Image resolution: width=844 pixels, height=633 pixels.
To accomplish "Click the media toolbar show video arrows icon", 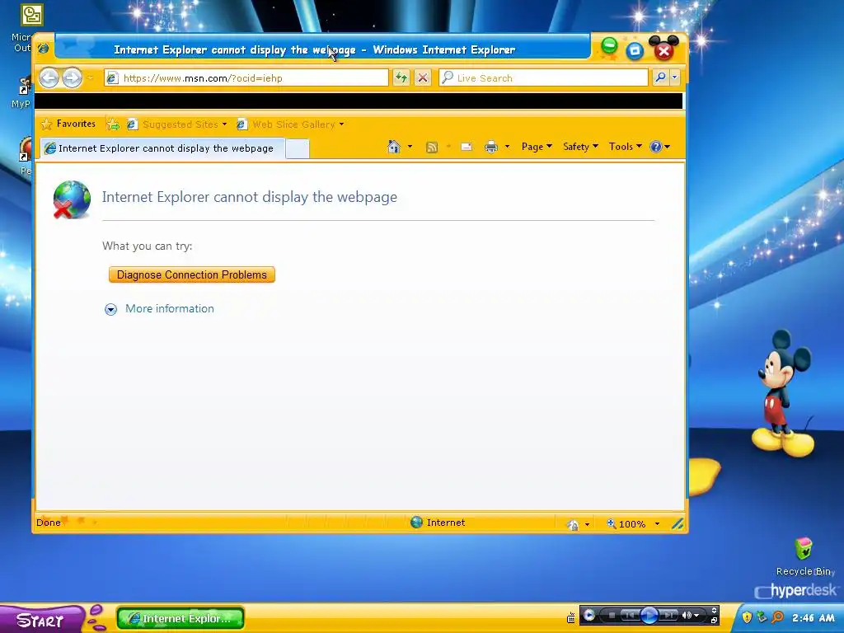I will [x=715, y=611].
